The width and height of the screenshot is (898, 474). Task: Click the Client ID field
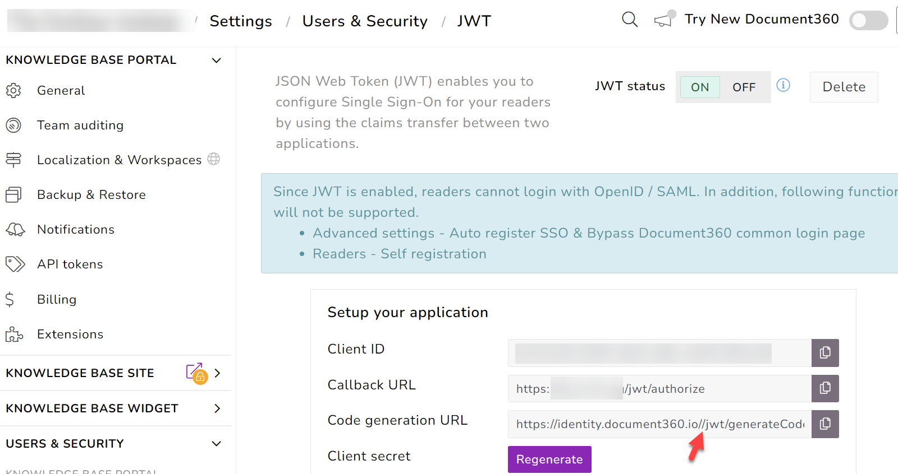[659, 353]
